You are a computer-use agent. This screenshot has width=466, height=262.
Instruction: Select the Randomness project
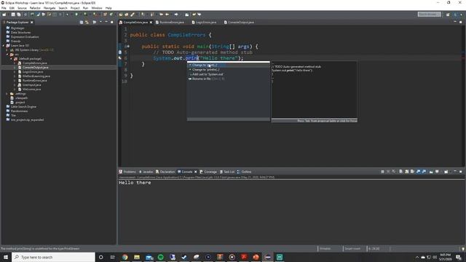(x=19, y=111)
